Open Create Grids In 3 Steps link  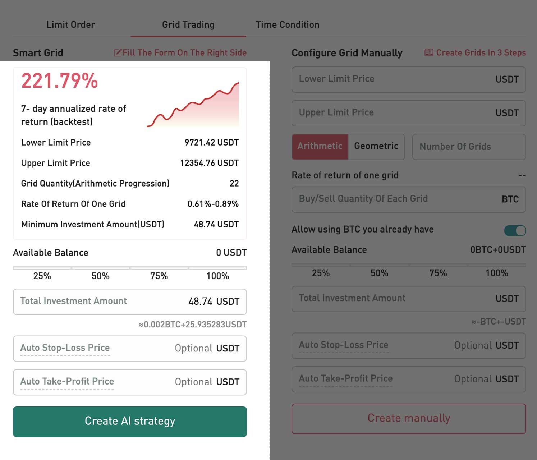pos(481,53)
